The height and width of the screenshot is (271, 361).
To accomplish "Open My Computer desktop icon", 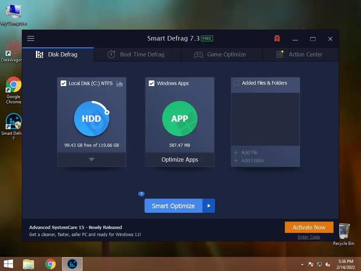I will coord(14,14).
